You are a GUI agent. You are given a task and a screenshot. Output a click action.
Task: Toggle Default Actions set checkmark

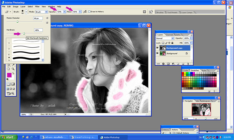pyautogui.click(x=163, y=133)
